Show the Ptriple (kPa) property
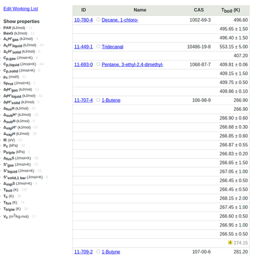 point(14,152)
